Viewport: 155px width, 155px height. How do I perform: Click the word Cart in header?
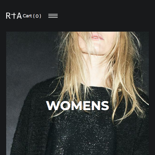[27, 16]
